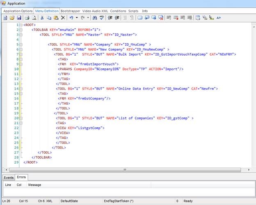This screenshot has height=205, width=256.
Task: Collapse the List of Companies node on line 20
Action: coord(21,118)
